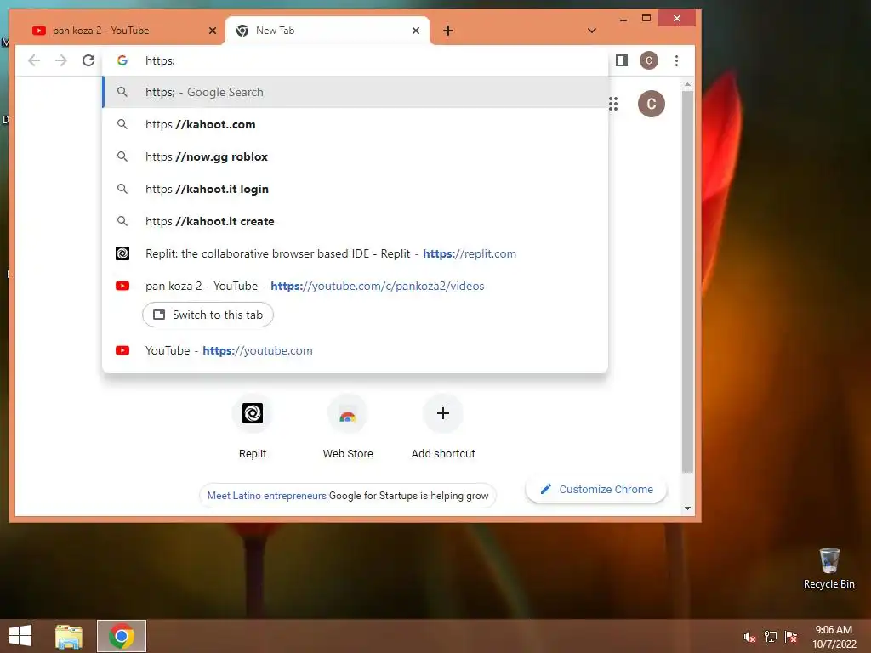
Task: Click the Google logo in the address bar
Action: pos(122,60)
